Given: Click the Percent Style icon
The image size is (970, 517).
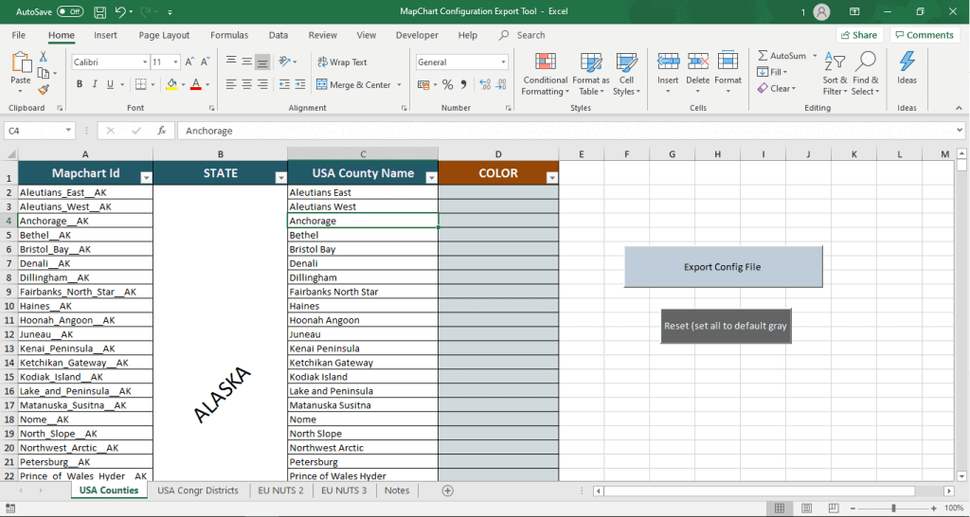Looking at the screenshot, I should tap(448, 84).
